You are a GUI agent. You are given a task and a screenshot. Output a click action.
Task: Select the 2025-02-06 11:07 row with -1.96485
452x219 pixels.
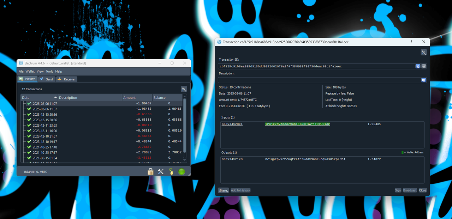[102, 104]
